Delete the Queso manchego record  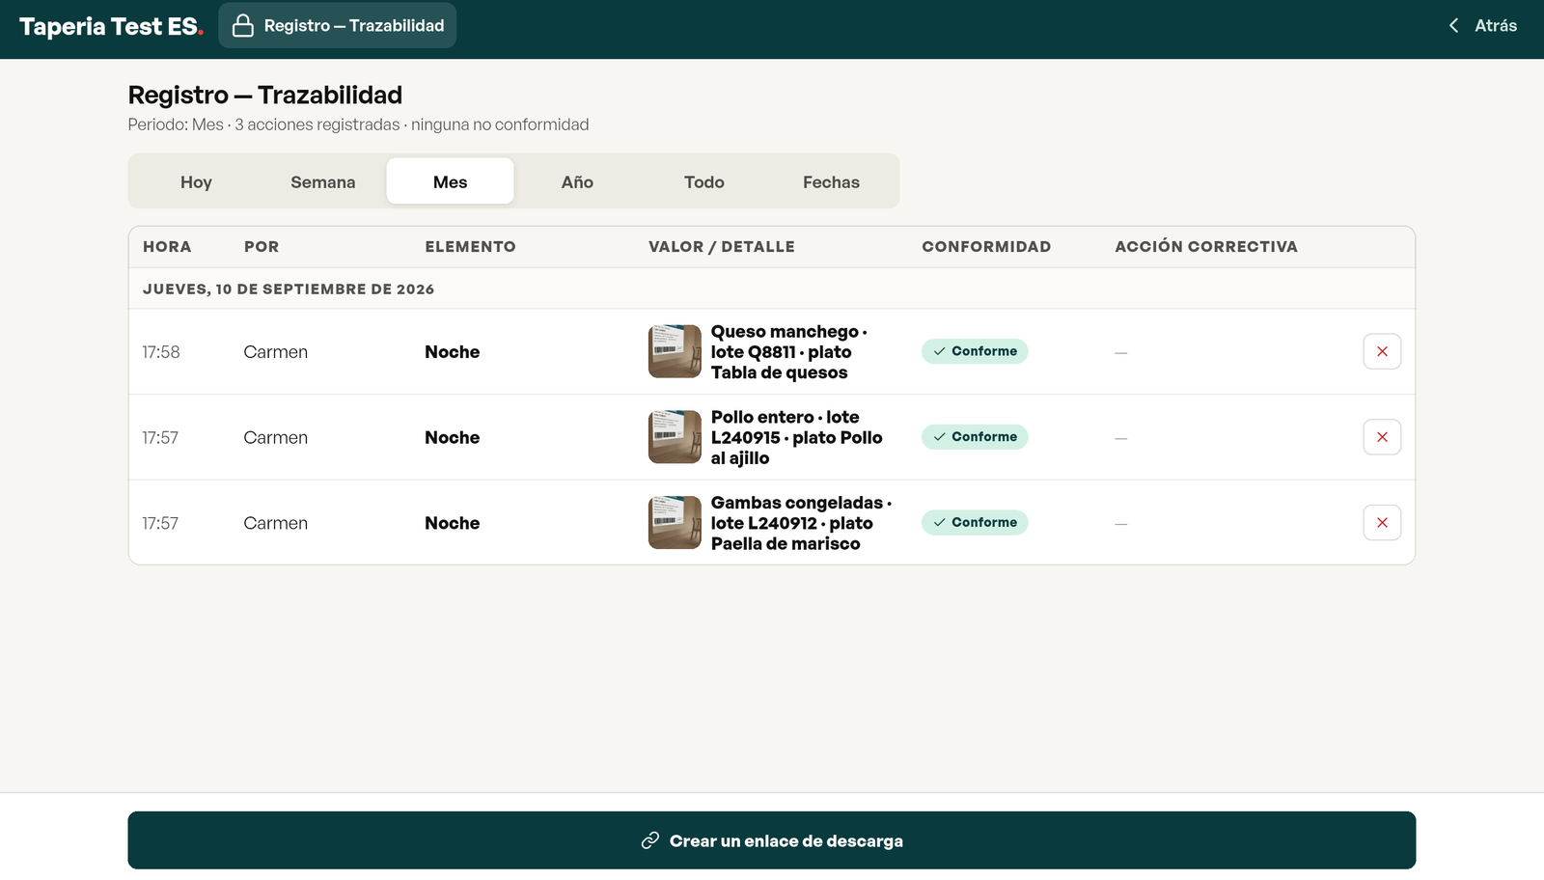click(1382, 351)
